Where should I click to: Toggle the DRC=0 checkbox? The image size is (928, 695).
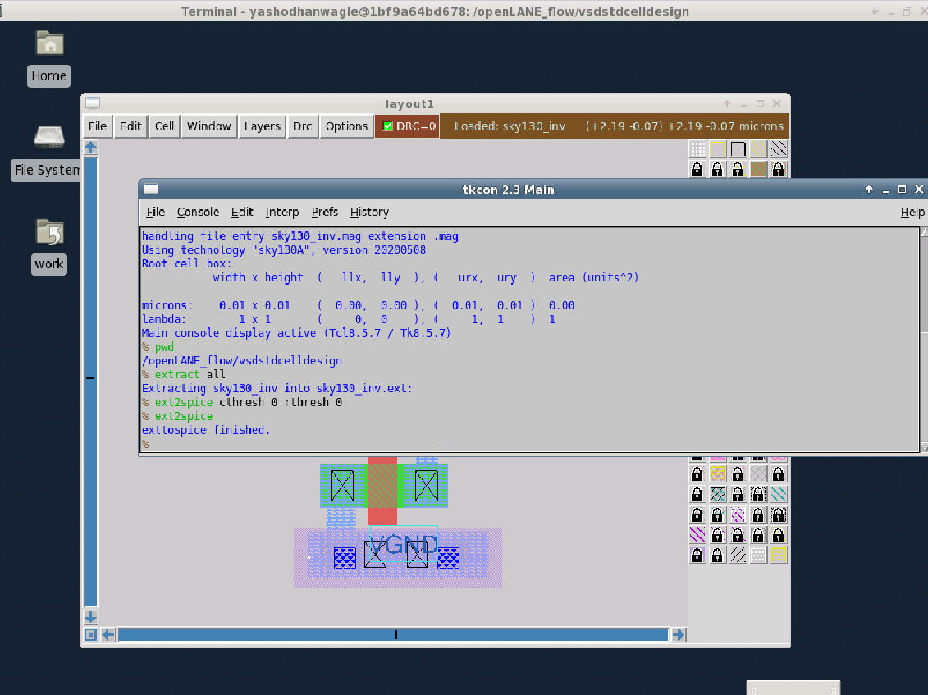click(x=387, y=126)
